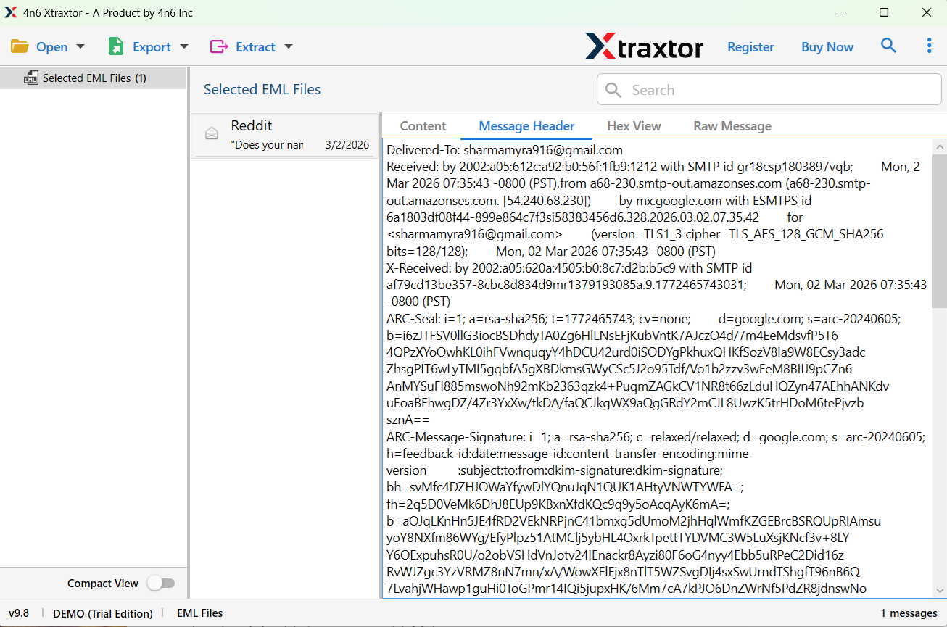Switch to the Hex View tab
Viewport: 947px width, 627px height.
[x=634, y=126]
